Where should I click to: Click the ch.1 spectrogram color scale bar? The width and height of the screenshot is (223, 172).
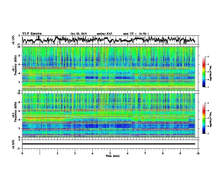tap(204, 72)
